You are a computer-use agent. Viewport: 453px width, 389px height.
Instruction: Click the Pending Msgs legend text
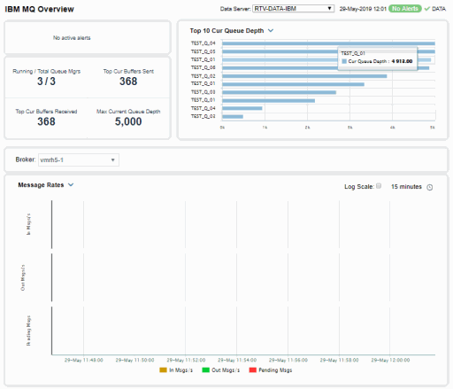tap(275, 370)
